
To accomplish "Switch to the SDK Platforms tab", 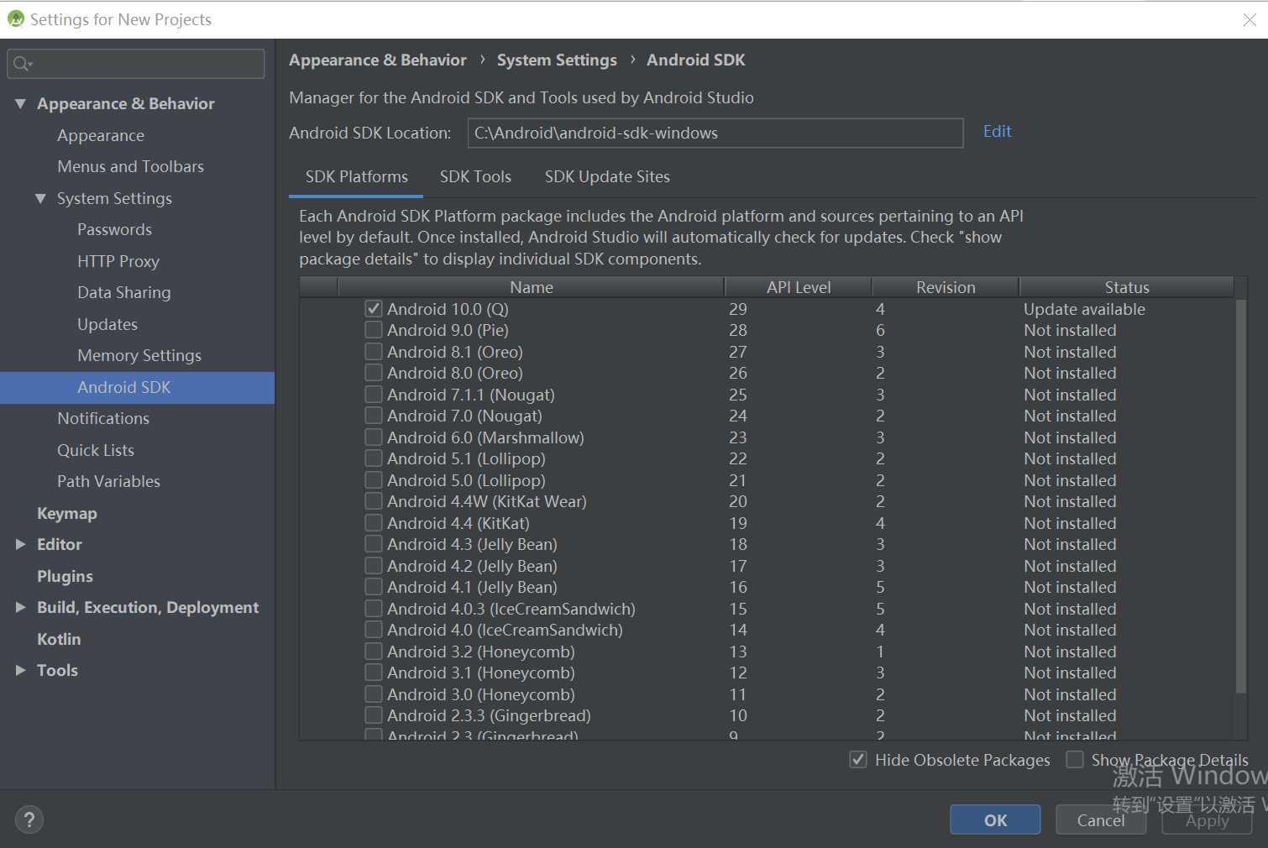I will (x=356, y=176).
